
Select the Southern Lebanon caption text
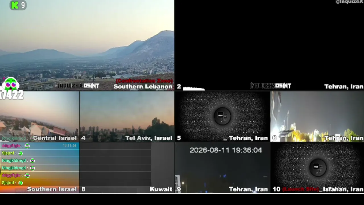(143, 87)
